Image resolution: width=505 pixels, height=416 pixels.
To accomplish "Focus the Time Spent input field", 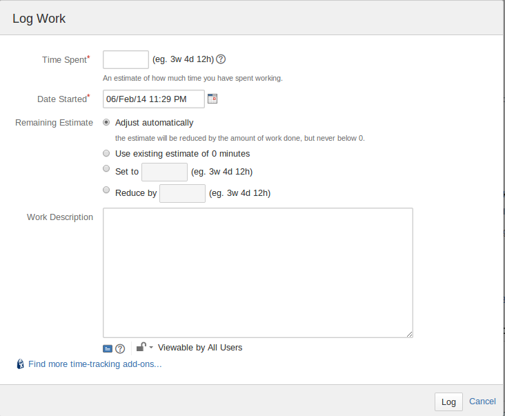I will click(126, 59).
